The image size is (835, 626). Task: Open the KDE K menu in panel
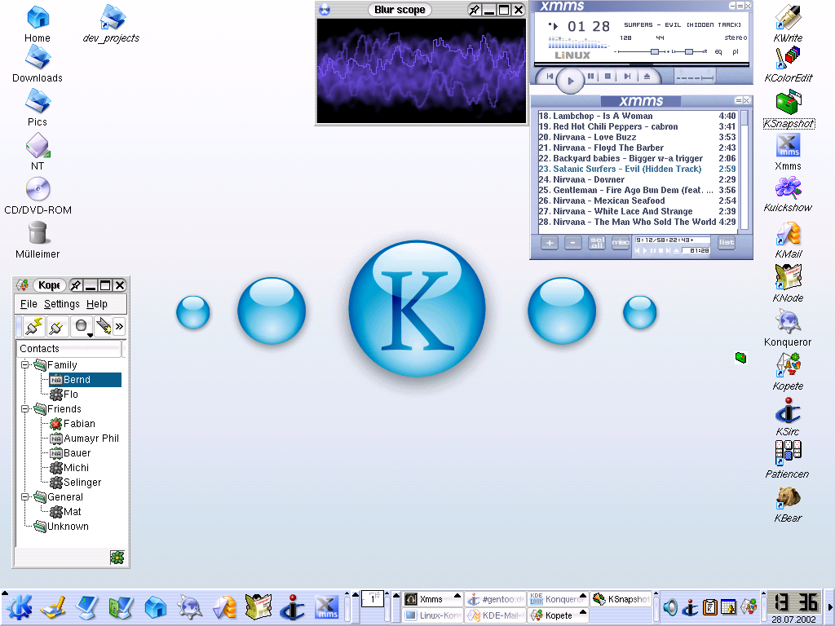pyautogui.click(x=19, y=607)
